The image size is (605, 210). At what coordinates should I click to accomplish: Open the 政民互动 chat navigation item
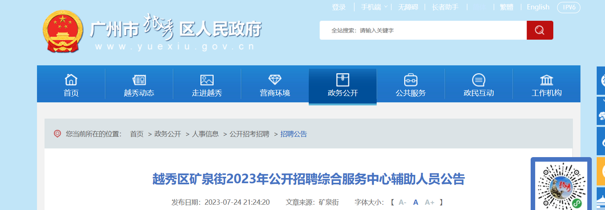[x=479, y=84]
